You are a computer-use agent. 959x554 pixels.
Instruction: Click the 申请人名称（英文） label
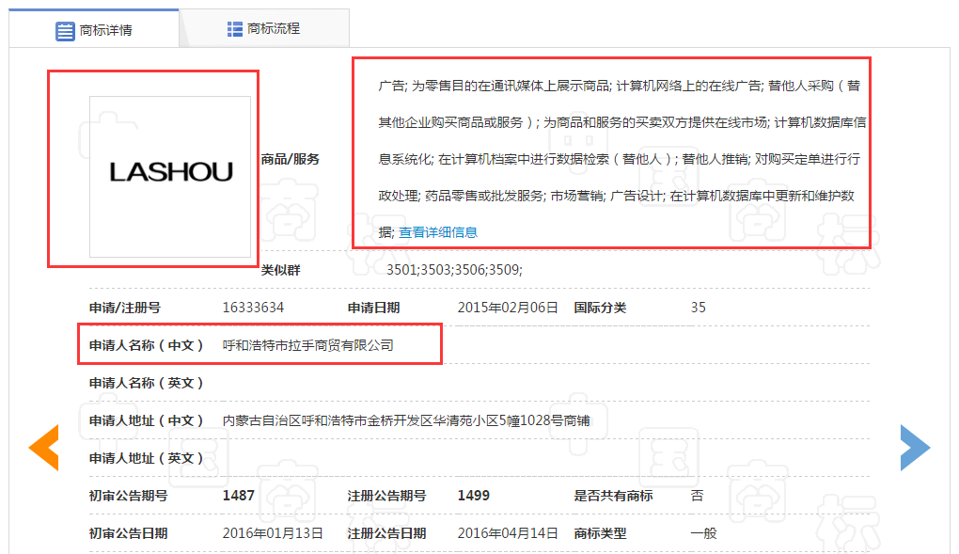click(146, 383)
